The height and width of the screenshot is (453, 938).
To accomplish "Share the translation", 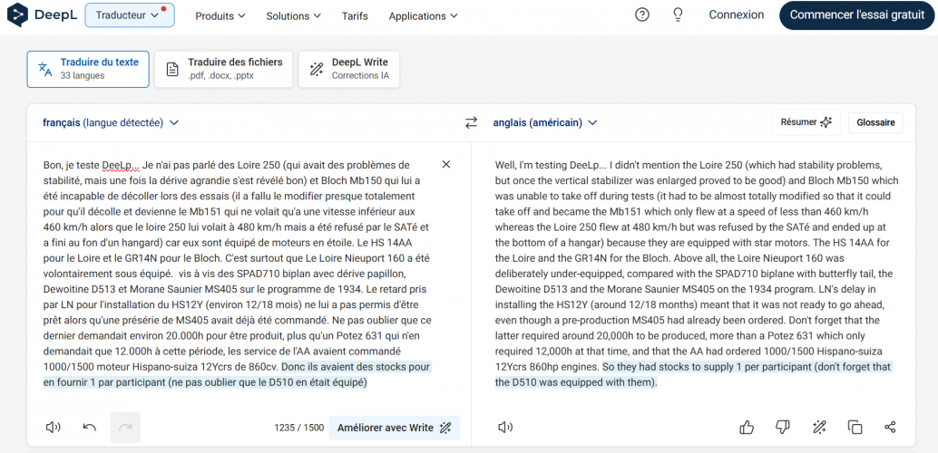I will pyautogui.click(x=890, y=428).
